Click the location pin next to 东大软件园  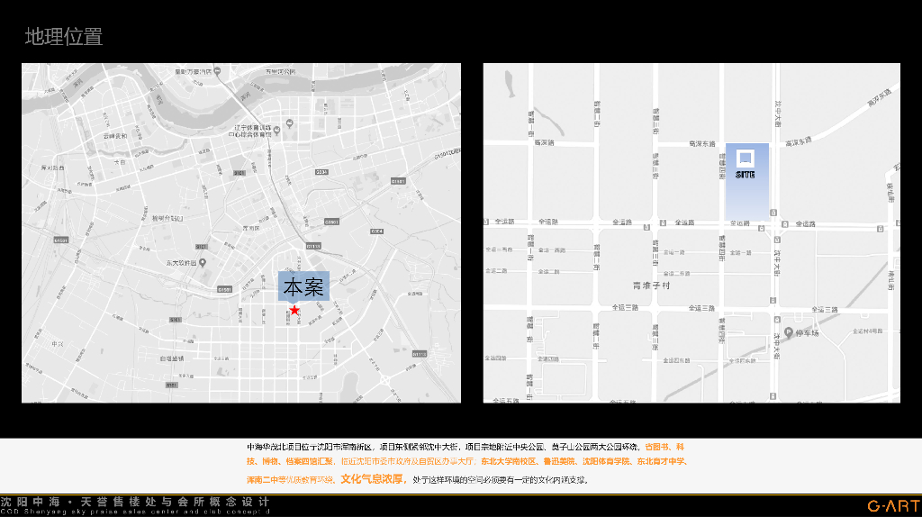(203, 263)
